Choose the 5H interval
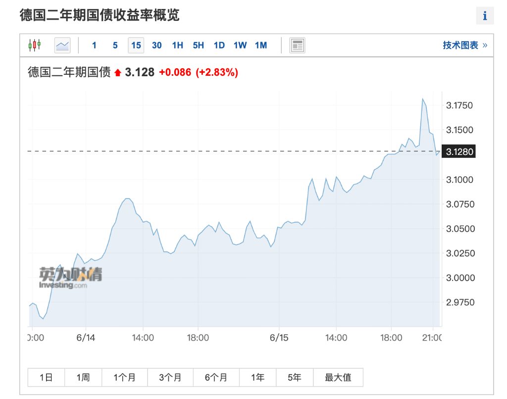Image resolution: width=507 pixels, height=399 pixels. click(x=199, y=45)
